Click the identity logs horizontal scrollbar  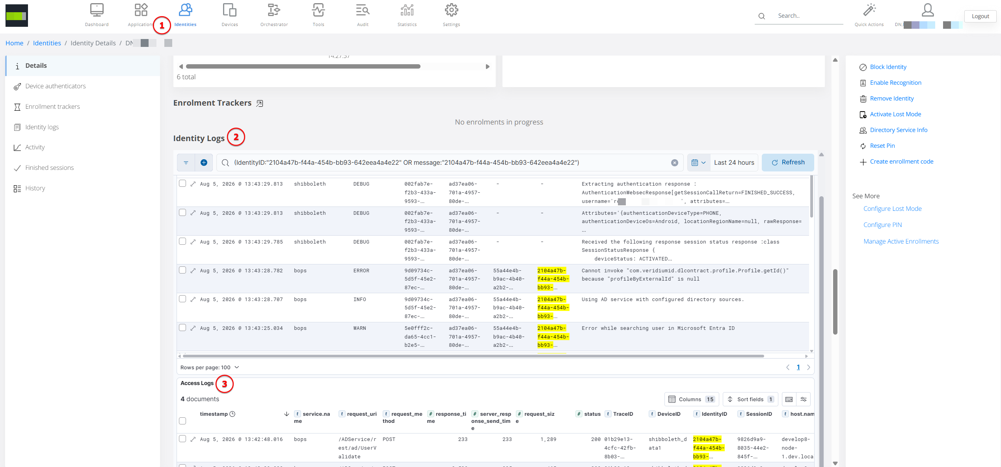pos(473,356)
